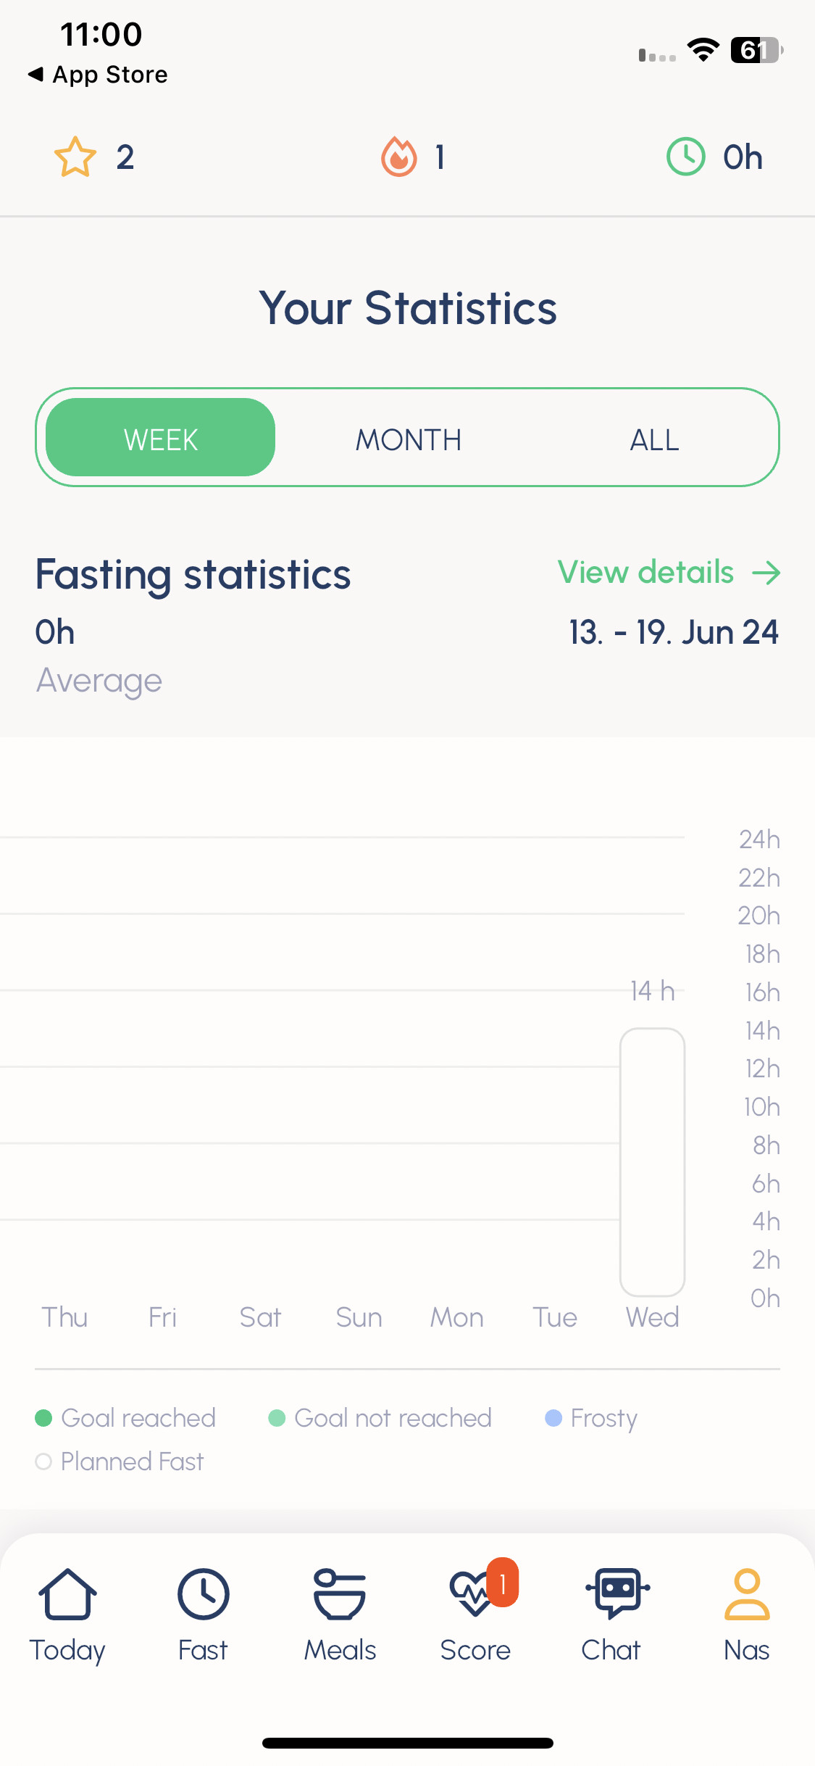The image size is (815, 1766).
Task: Open the Score heart tab
Action: [x=476, y=1614]
